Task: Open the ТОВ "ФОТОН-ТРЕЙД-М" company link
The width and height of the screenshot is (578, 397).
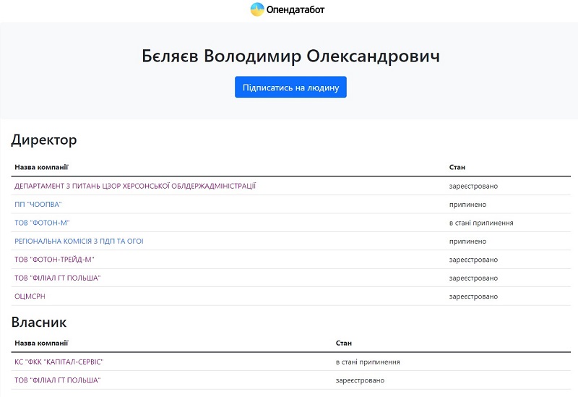Action: point(54,260)
